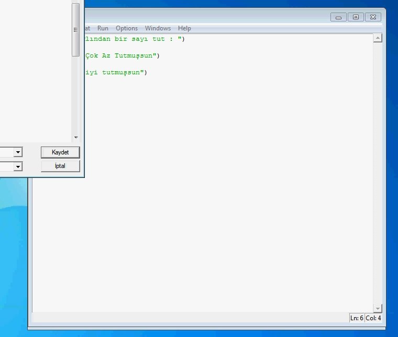Click the editor scrollbar up arrow
The width and height of the screenshot is (398, 337).
(378, 38)
